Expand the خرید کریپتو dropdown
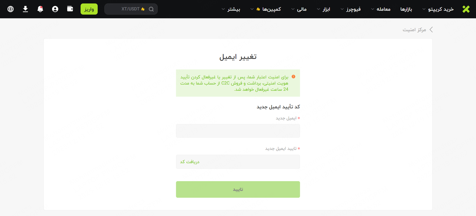 point(439,9)
